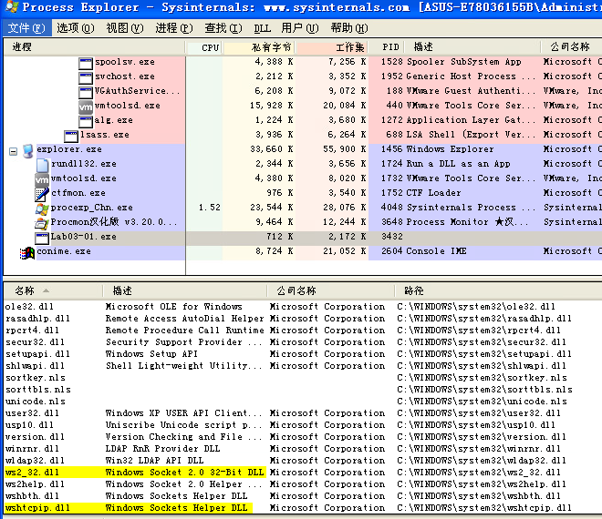Sort DLL list by 描述 header

[x=184, y=291]
